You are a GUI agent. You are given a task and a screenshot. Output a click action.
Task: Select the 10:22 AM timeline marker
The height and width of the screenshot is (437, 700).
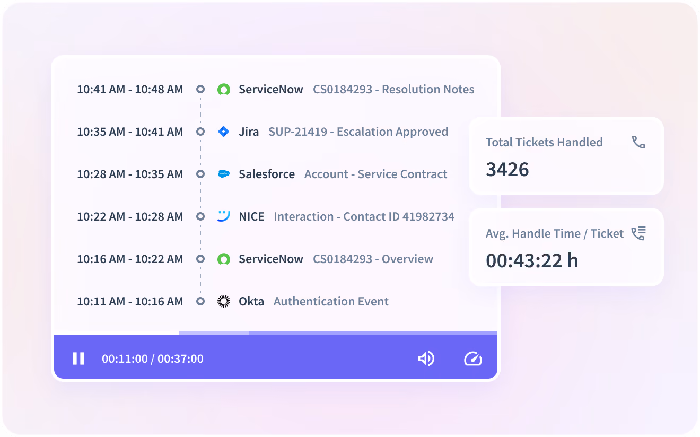point(200,216)
